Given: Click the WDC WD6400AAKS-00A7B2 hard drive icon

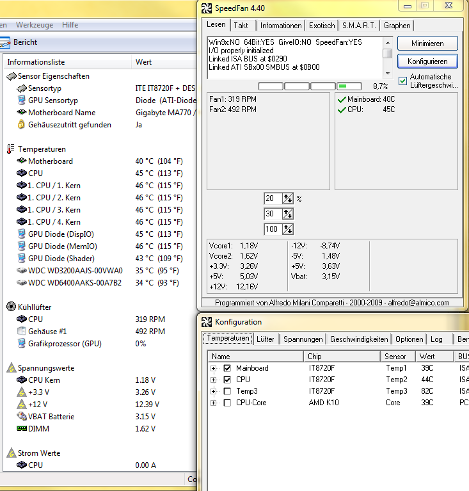Looking at the screenshot, I should pyautogui.click(x=22, y=282).
